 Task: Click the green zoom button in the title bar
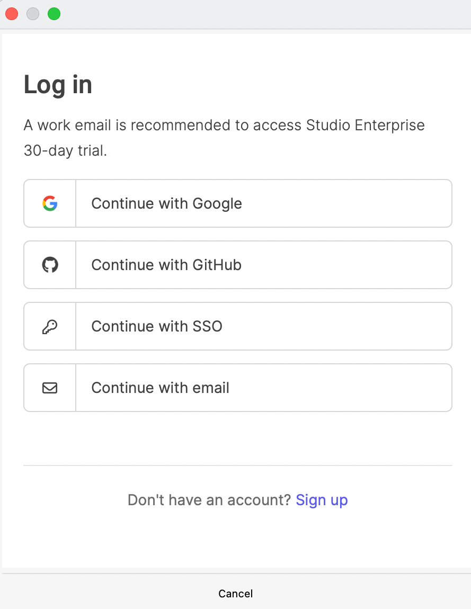click(x=54, y=14)
